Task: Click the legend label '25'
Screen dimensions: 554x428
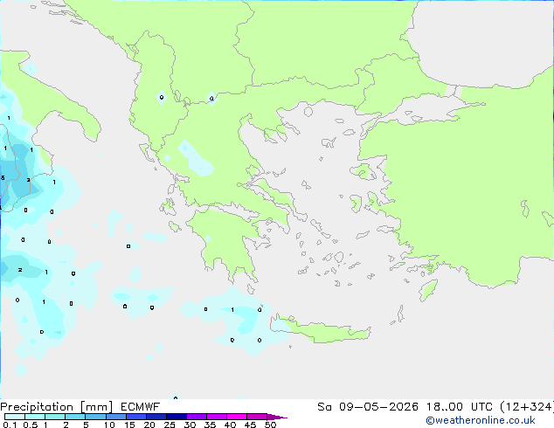Action: click(x=170, y=425)
